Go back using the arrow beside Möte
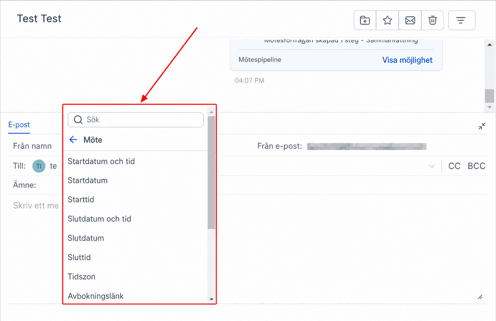Screen dimensions: 496x321 (x=73, y=139)
